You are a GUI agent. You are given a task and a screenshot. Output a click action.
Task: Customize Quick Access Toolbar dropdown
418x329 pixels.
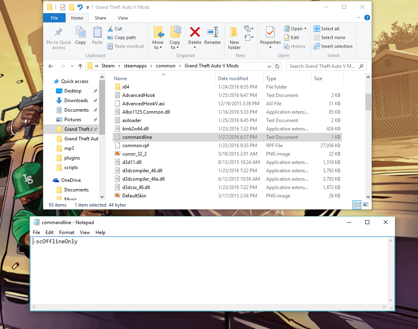click(88, 8)
